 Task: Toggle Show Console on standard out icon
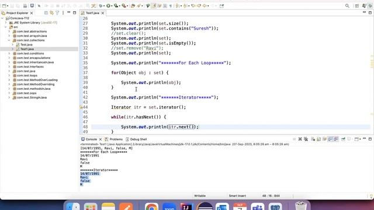coord(330,139)
